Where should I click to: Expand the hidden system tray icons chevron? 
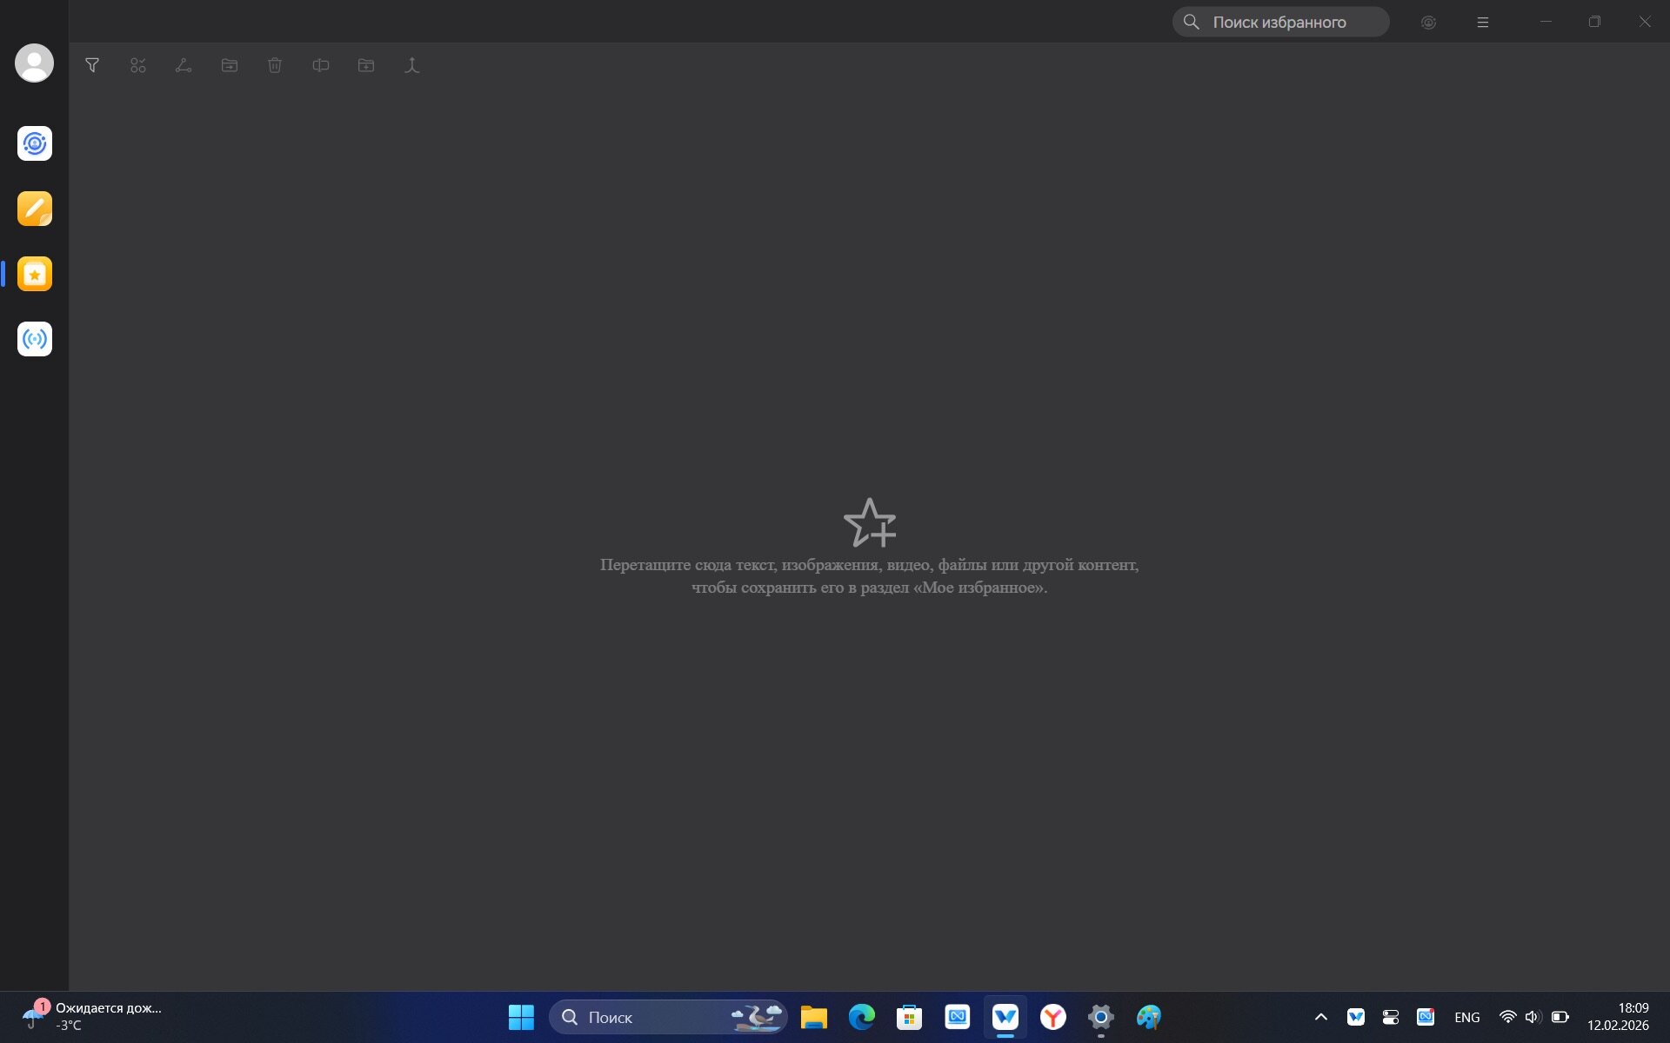(x=1320, y=1017)
